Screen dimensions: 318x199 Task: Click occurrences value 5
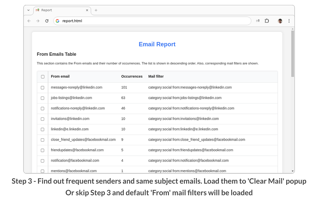122,150
